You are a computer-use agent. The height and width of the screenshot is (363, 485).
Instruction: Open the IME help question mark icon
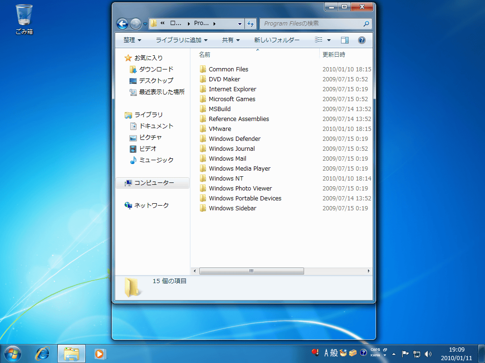pyautogui.click(x=363, y=353)
